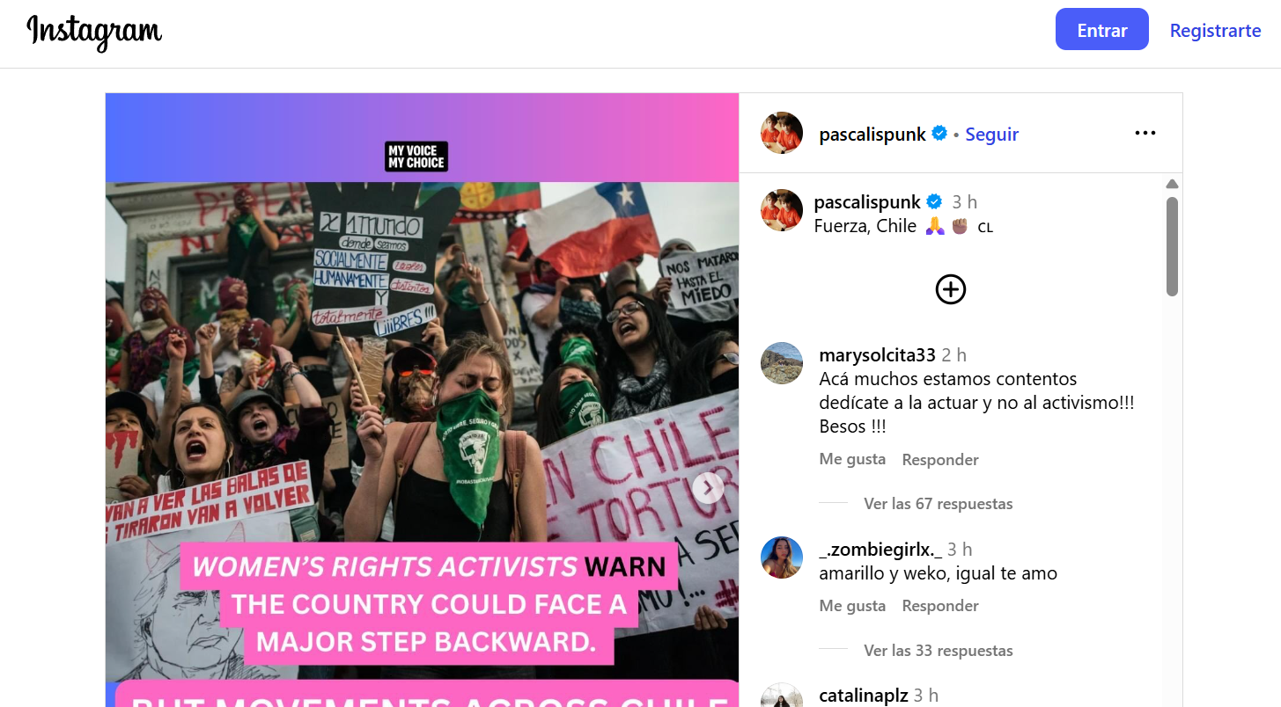Like _.zombiegirlx._'s comment with Me gusta

coord(852,606)
